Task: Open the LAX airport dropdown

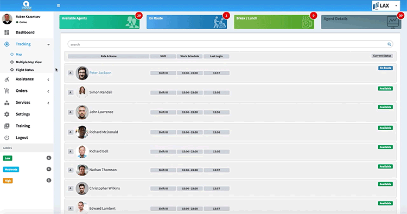Action: pos(386,6)
